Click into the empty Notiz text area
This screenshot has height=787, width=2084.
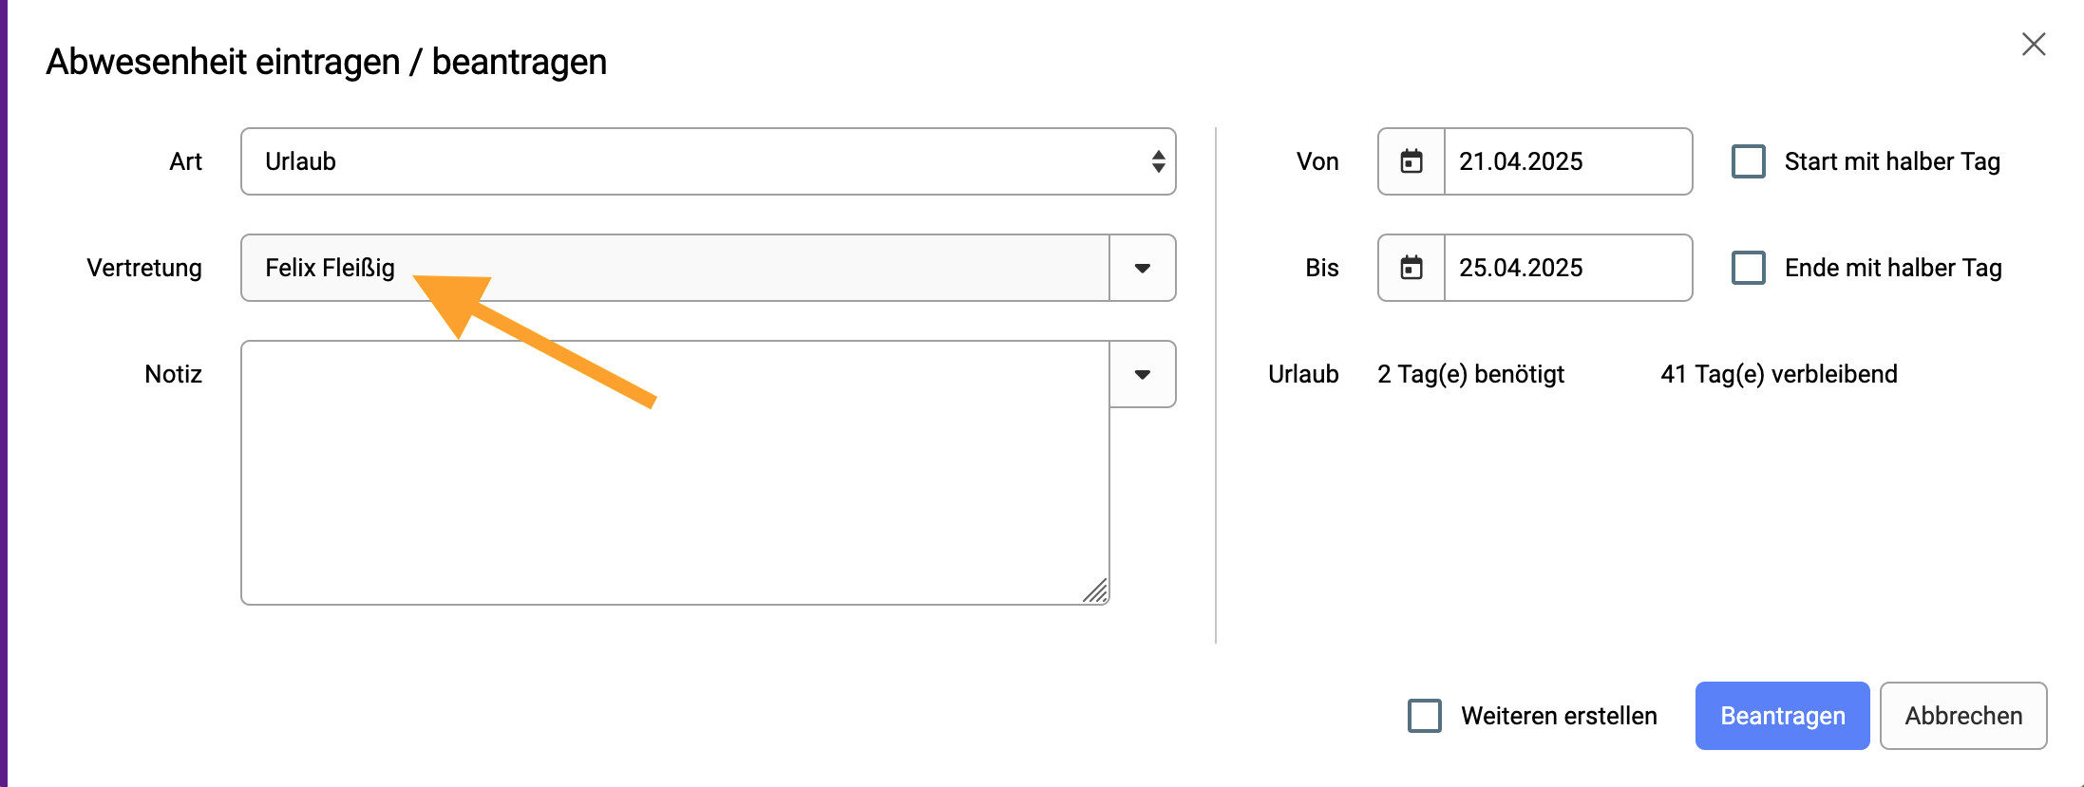tap(675, 473)
